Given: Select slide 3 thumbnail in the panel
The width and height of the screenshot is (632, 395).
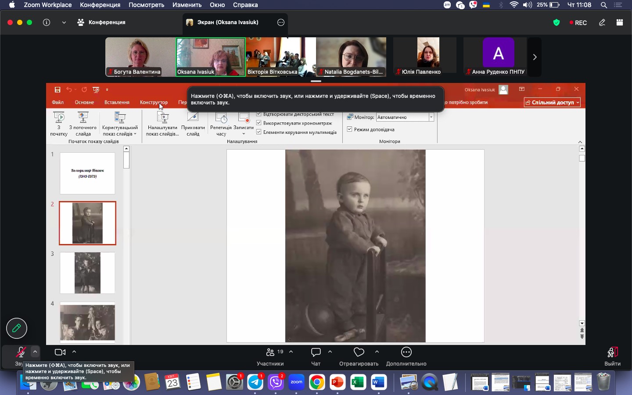Looking at the screenshot, I should tap(87, 273).
